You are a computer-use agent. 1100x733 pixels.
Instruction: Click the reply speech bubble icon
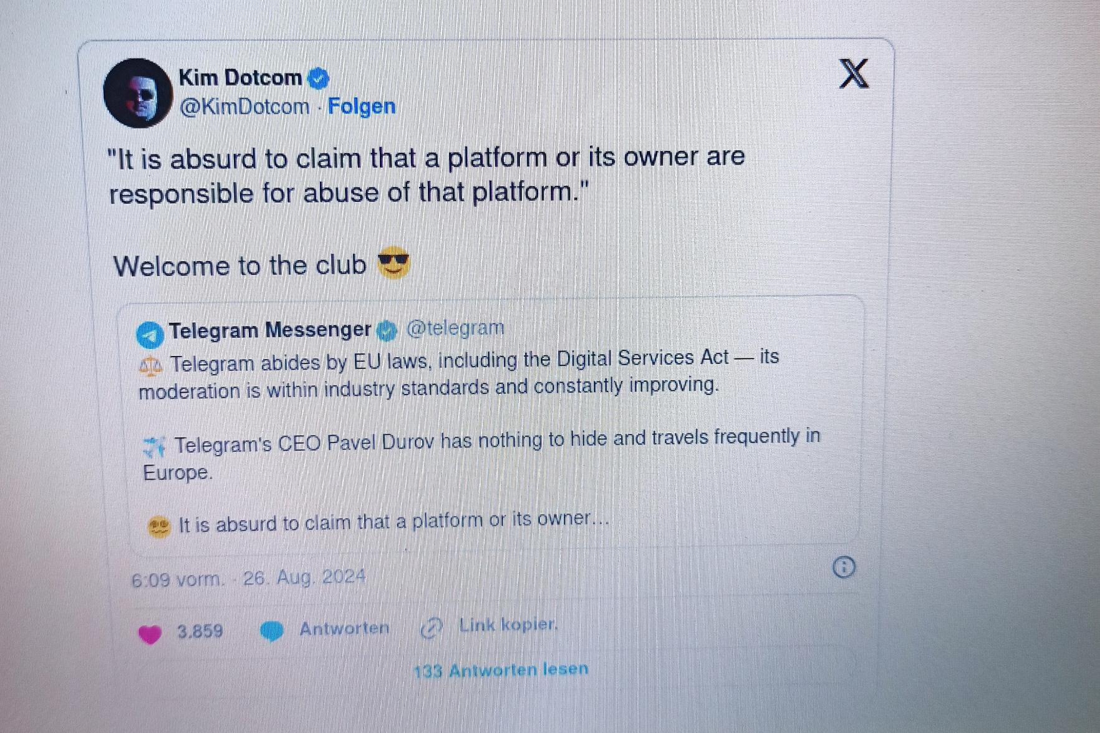click(x=271, y=631)
